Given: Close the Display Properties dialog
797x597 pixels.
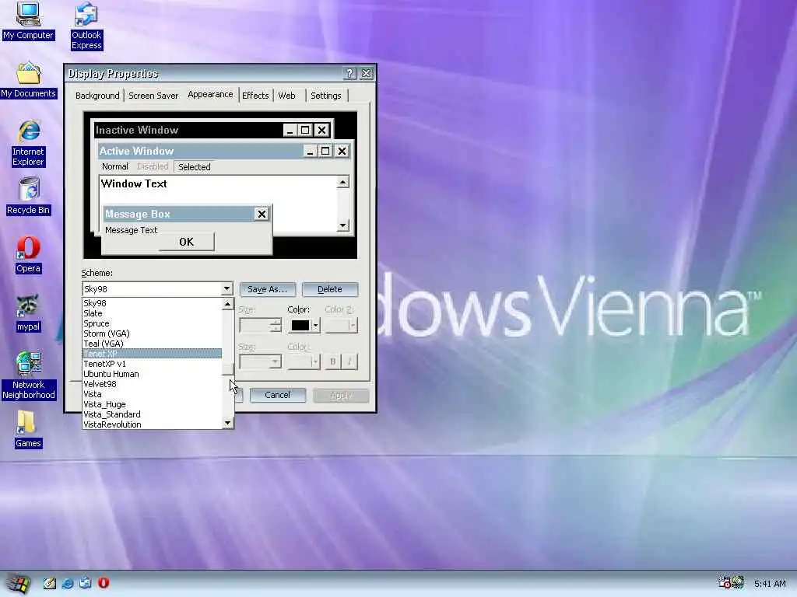Looking at the screenshot, I should 366,74.
